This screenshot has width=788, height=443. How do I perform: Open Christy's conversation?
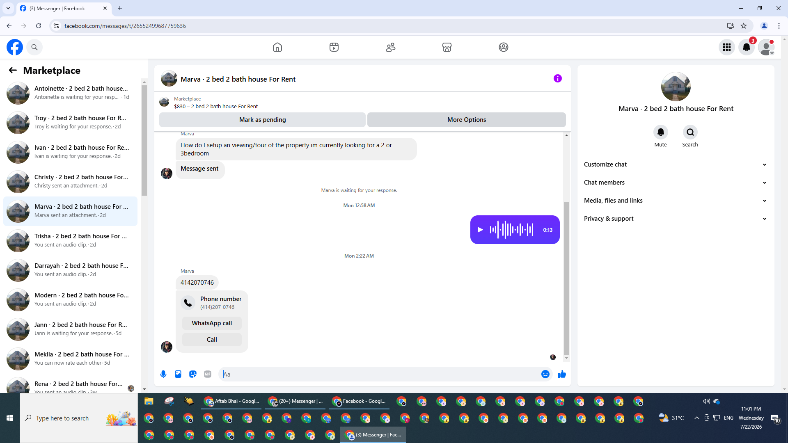tap(71, 181)
